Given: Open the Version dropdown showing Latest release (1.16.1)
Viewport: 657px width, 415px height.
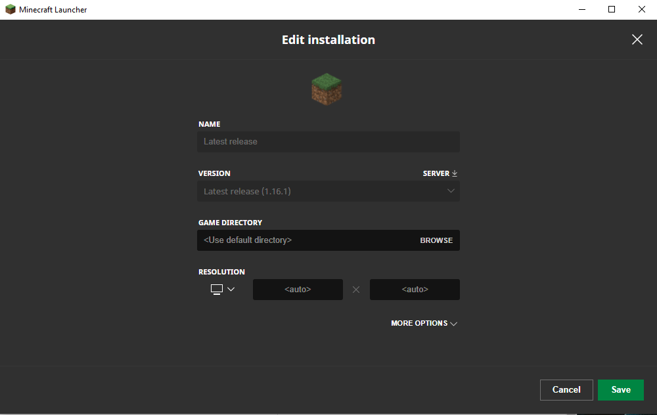Looking at the screenshot, I should [x=328, y=191].
